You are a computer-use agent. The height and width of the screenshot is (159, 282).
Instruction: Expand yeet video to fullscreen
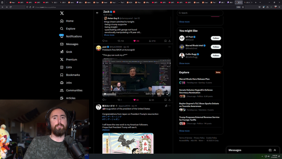click(168, 94)
